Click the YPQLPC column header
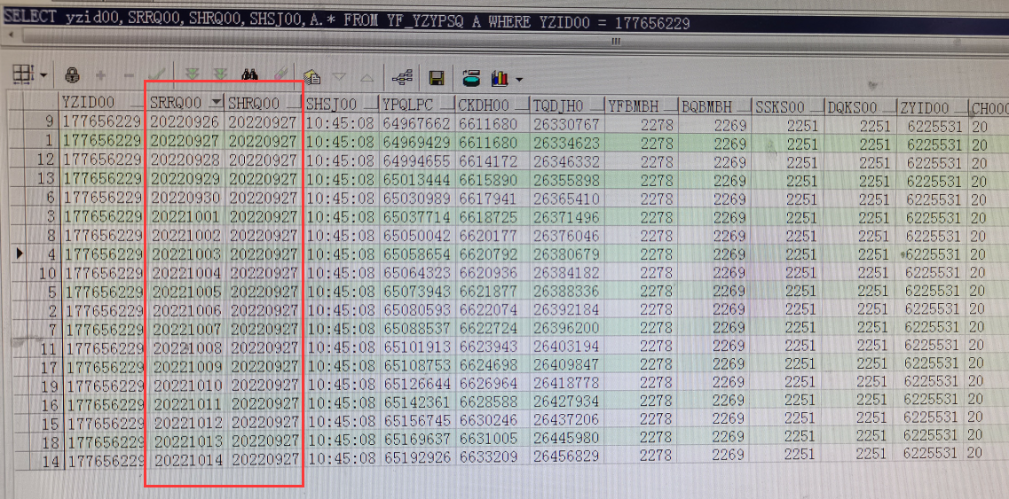This screenshot has width=1009, height=499. (417, 105)
